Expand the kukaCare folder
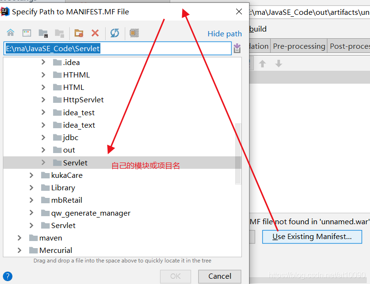This screenshot has width=370, height=284. pyautogui.click(x=31, y=175)
